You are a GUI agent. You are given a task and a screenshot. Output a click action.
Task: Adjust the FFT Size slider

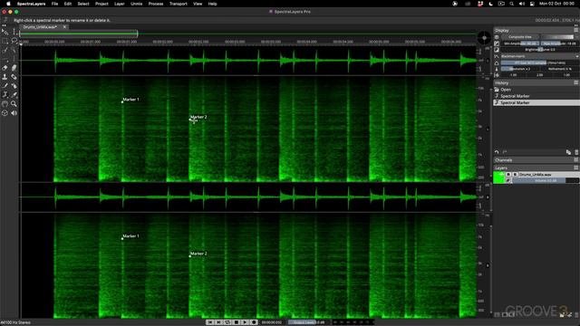pyautogui.click(x=540, y=62)
